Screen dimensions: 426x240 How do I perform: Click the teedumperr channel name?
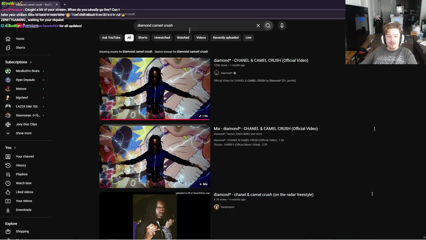click(228, 207)
